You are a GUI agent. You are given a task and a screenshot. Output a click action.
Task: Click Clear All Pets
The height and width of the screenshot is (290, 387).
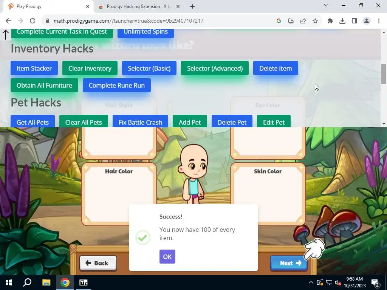[x=84, y=121]
